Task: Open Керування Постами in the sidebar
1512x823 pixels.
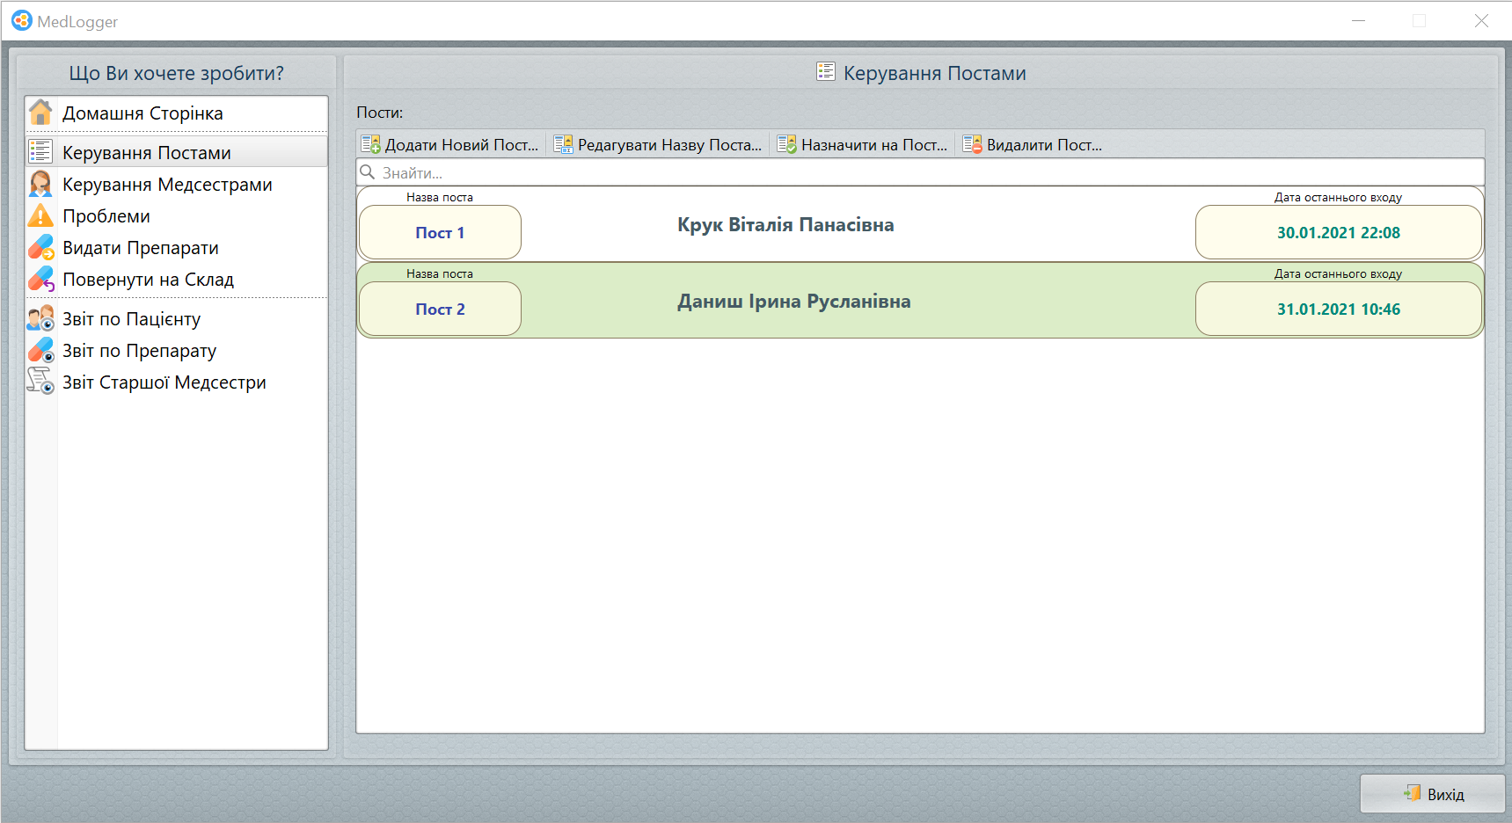Action: click(x=146, y=153)
